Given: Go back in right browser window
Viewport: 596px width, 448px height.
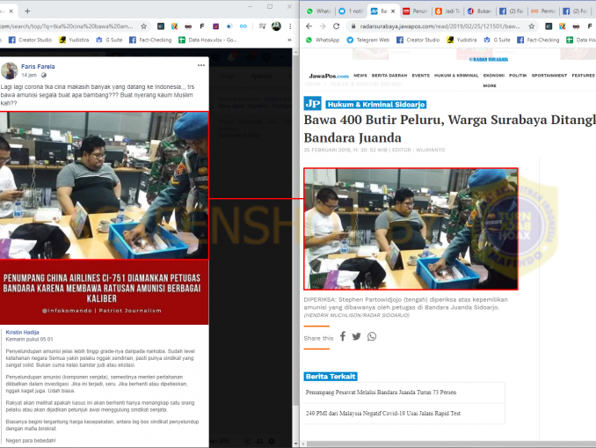Looking at the screenshot, I should pos(309,26).
